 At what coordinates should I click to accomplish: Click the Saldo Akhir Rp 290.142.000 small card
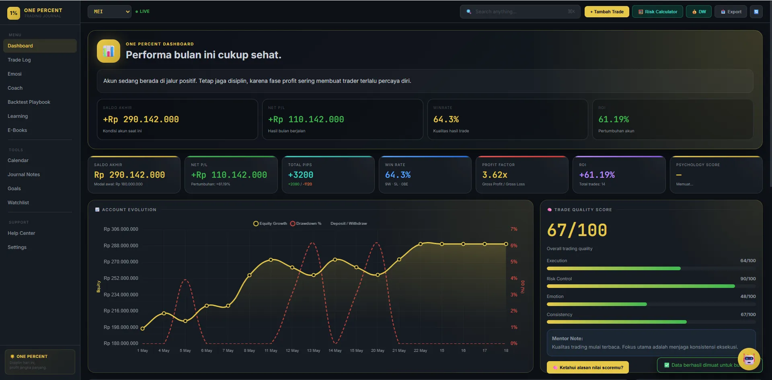pos(134,175)
